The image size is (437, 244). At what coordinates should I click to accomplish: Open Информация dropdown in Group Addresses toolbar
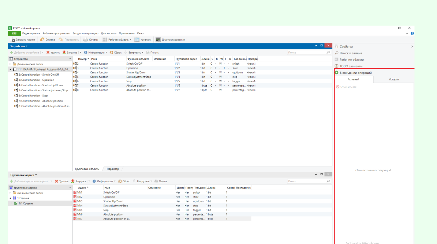pos(104,182)
